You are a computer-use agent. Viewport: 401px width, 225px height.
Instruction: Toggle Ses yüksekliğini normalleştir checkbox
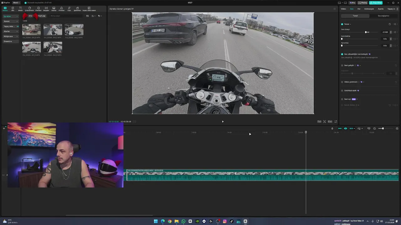342,54
